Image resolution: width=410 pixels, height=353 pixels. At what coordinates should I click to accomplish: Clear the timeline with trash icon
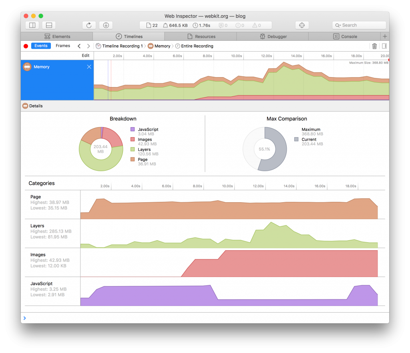[x=374, y=46]
